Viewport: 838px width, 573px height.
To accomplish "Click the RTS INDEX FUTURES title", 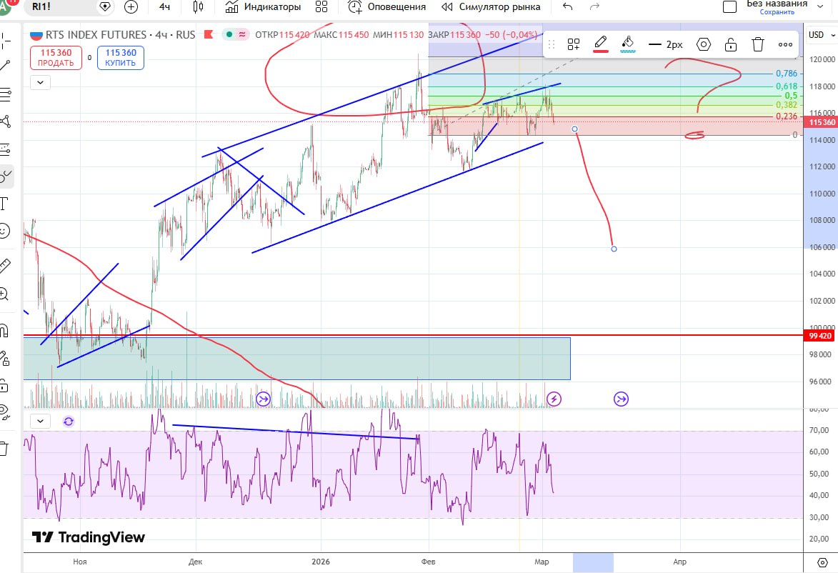I will [x=96, y=35].
